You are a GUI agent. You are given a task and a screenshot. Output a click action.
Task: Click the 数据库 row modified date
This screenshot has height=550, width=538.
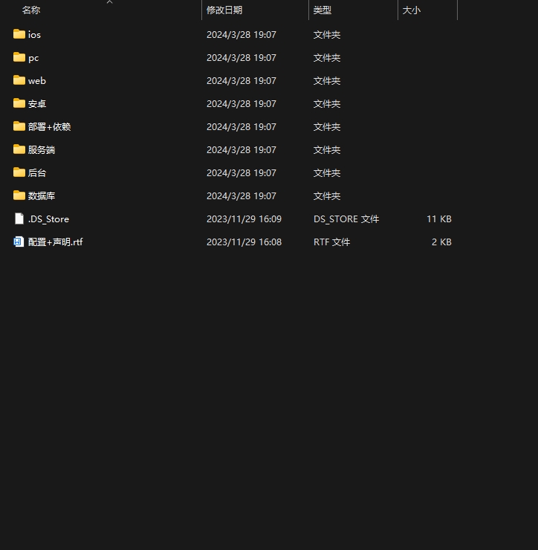242,195
